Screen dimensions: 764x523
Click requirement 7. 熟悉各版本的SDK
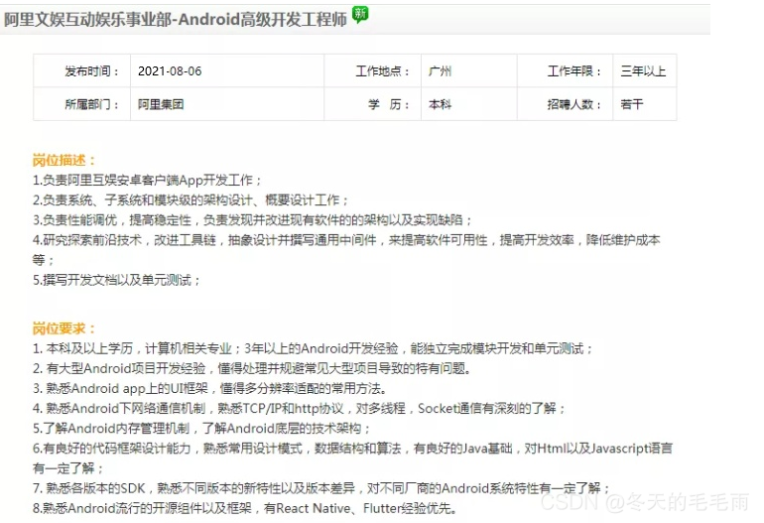click(321, 488)
